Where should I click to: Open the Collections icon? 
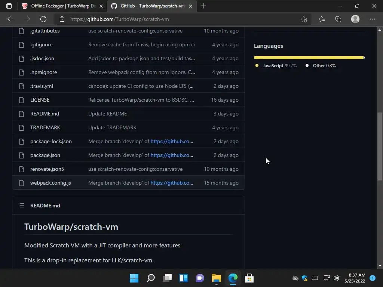[x=338, y=19]
